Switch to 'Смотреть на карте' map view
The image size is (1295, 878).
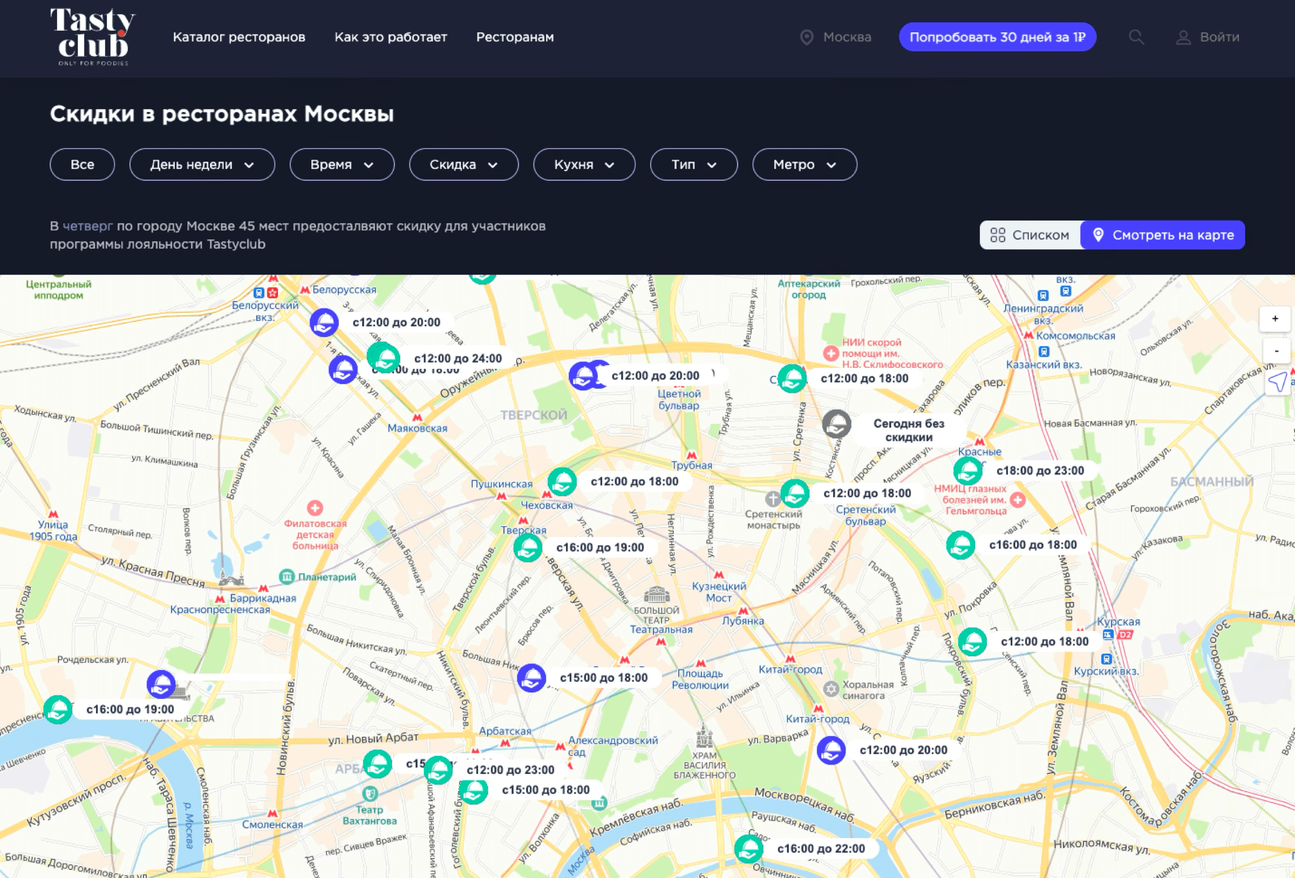(1162, 235)
